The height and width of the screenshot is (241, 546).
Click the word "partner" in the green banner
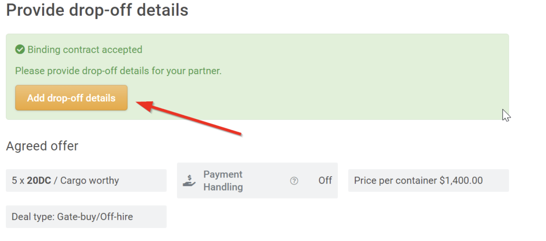(205, 71)
